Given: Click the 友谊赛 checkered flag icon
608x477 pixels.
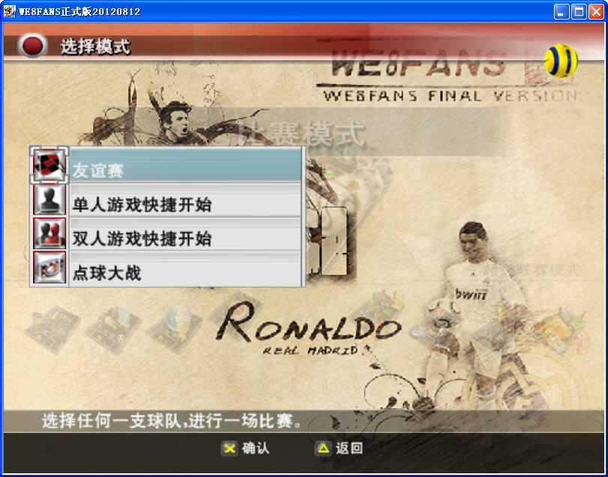Looking at the screenshot, I should click(x=50, y=166).
